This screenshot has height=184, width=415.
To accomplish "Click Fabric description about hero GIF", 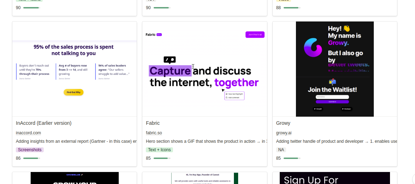I will pos(206,141).
